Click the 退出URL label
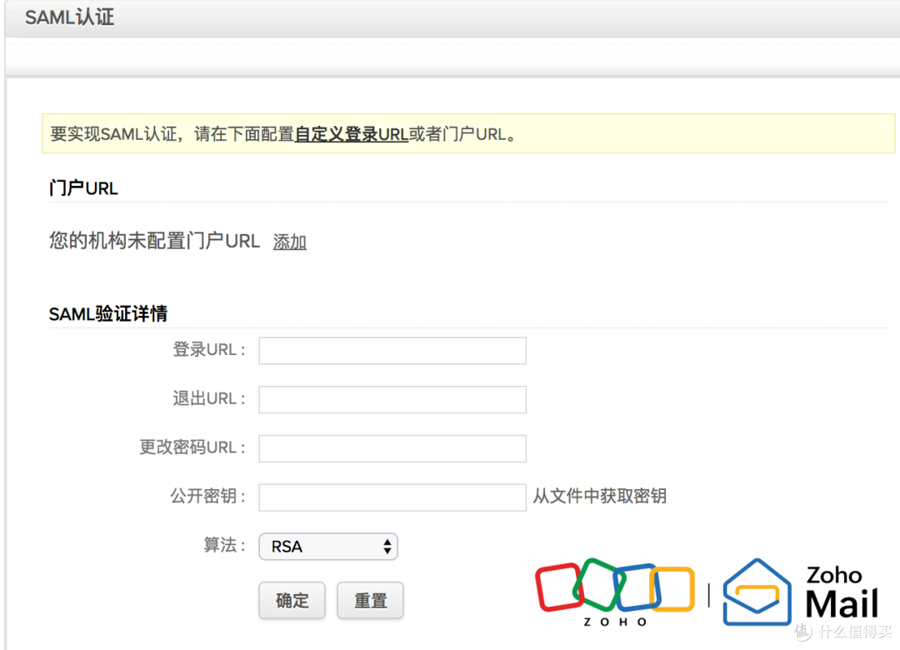 tap(209, 398)
